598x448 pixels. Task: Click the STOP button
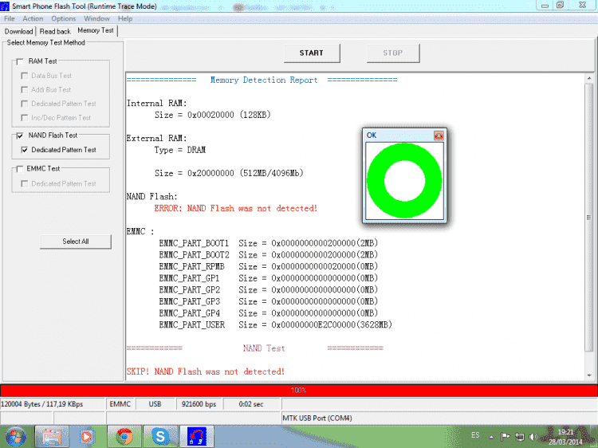(393, 53)
